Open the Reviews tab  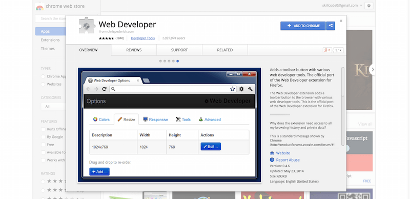134,50
